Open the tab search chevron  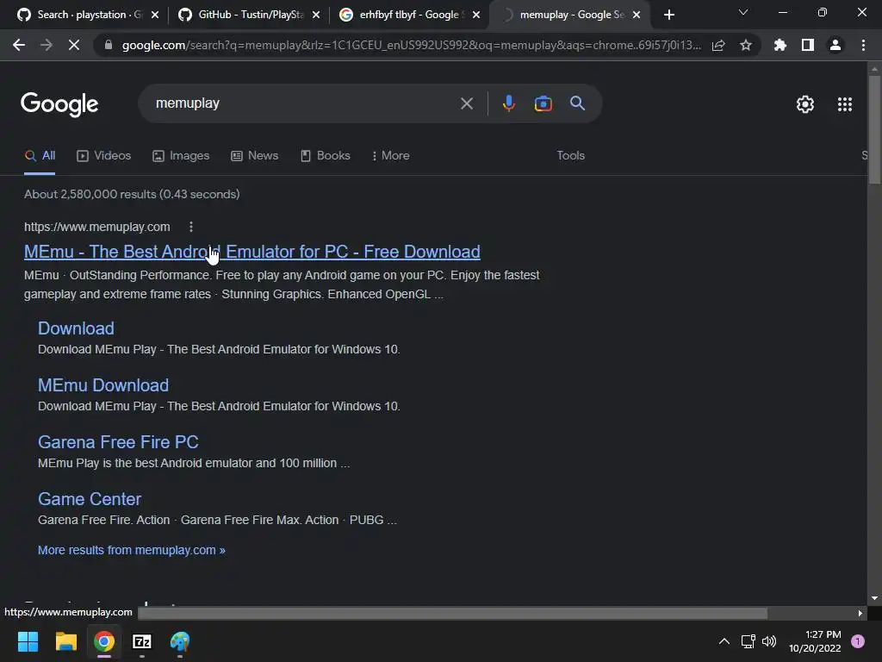coord(743,12)
